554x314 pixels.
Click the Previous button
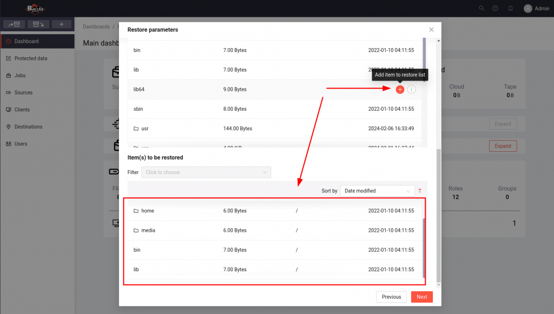pyautogui.click(x=391, y=297)
